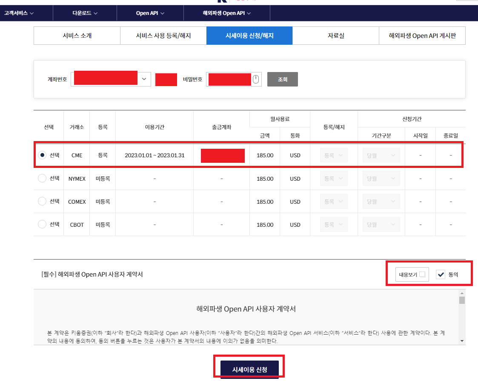Select the 시세이용 신청/해지 tab
Screen dimensions: 478x381
click(249, 35)
